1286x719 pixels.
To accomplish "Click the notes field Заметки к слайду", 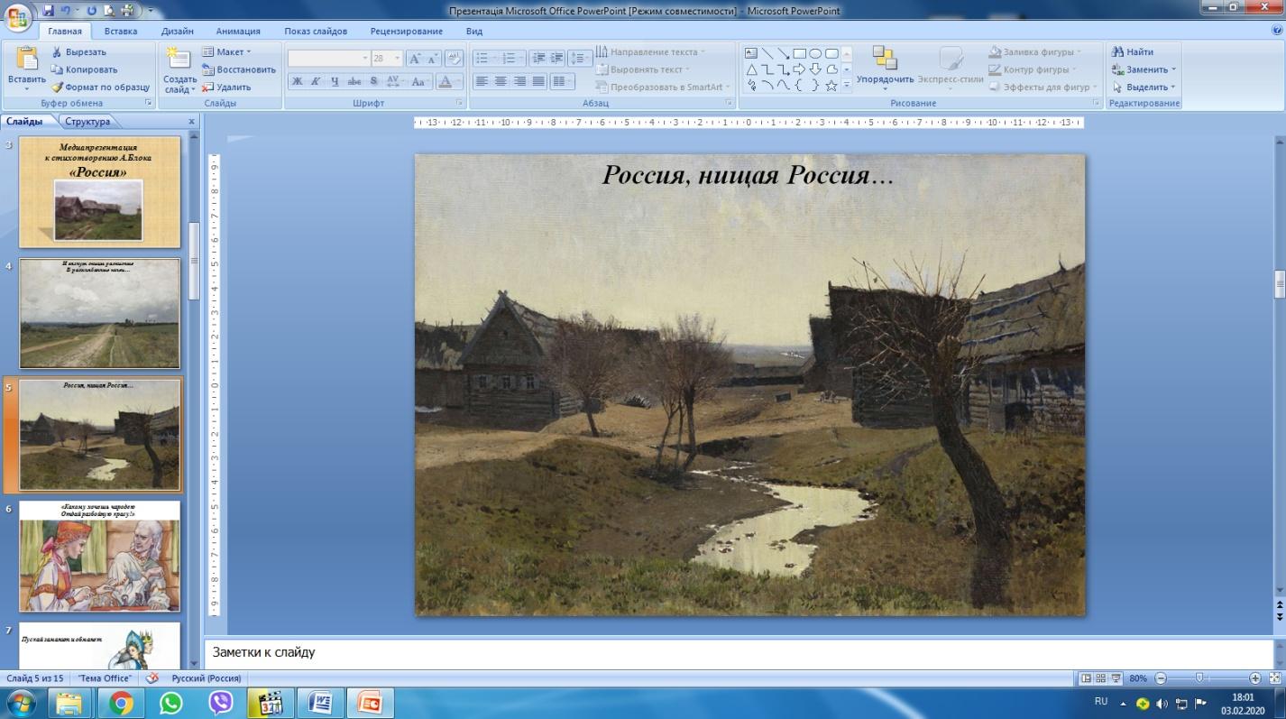I will [739, 652].
